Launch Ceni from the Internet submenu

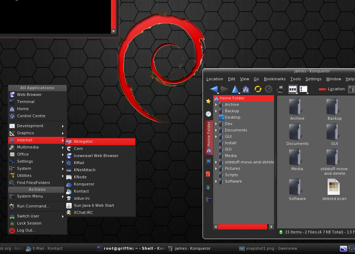pos(100,148)
